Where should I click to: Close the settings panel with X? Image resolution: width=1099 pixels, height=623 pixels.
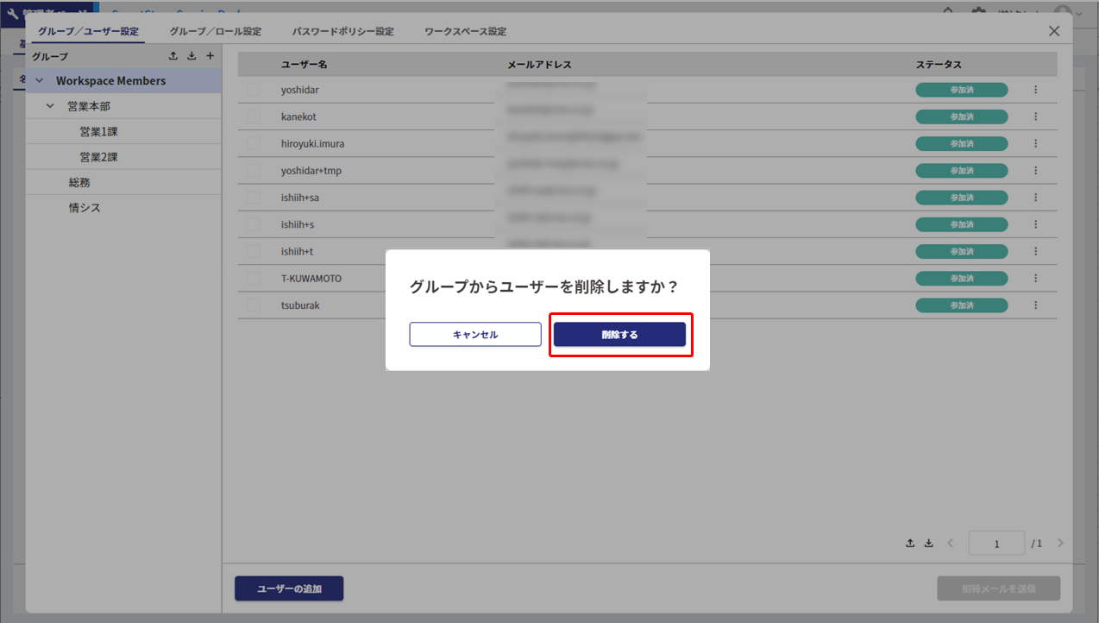tap(1053, 31)
